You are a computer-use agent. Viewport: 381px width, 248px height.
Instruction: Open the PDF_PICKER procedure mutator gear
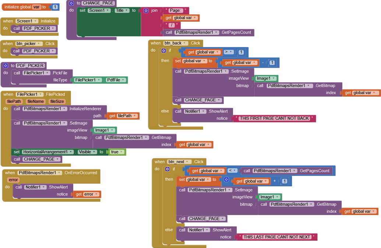(x=6, y=65)
